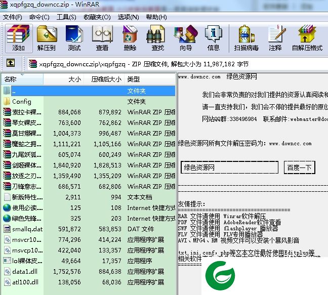Sort by the 大小 column header
The width and height of the screenshot is (328, 295).
pyautogui.click(x=64, y=79)
